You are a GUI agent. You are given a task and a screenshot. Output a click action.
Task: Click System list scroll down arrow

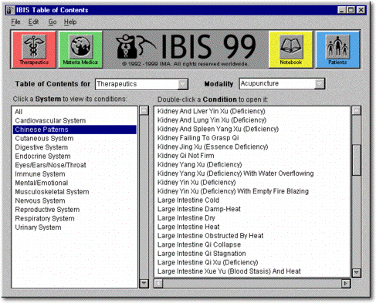point(144,284)
